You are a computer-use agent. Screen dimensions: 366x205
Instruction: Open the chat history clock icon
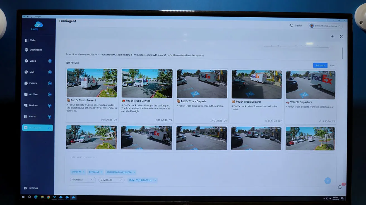(x=341, y=37)
